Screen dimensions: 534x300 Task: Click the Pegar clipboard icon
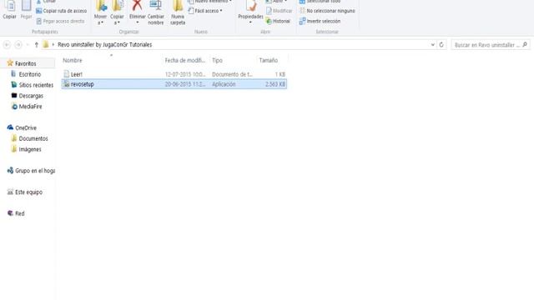(26, 6)
